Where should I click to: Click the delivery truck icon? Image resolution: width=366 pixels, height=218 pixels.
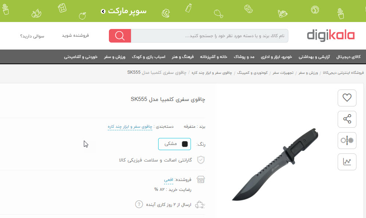pyautogui.click(x=200, y=204)
